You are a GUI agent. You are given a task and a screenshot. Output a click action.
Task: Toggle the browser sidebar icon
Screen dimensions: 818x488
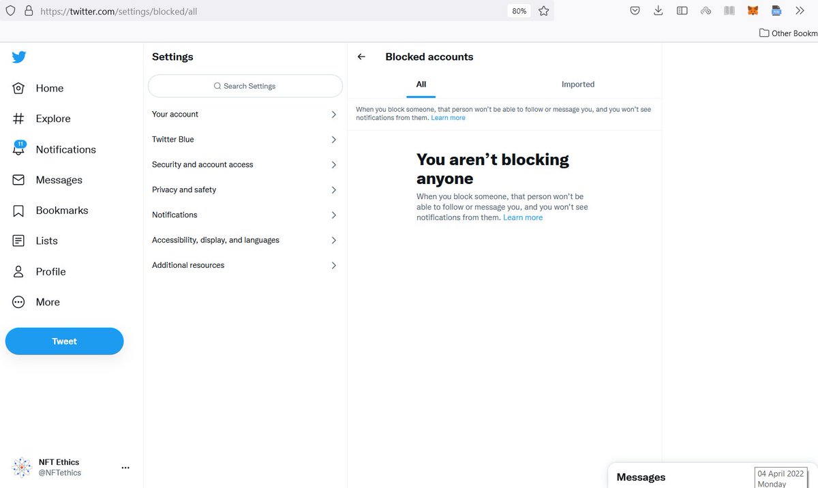pyautogui.click(x=682, y=11)
